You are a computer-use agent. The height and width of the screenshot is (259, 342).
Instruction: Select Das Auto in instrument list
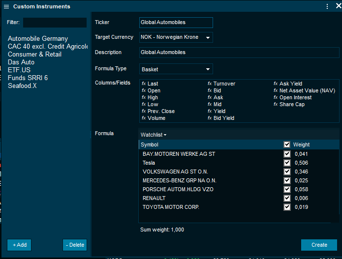(21, 62)
